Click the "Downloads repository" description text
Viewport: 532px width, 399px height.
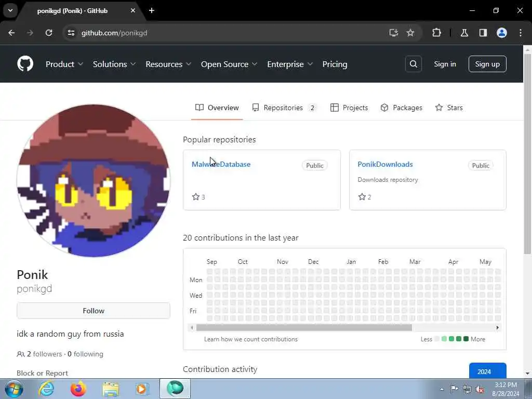388,179
